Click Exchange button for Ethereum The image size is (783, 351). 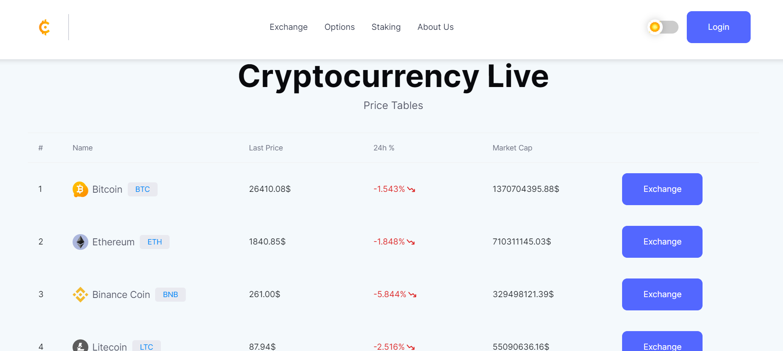[662, 242]
